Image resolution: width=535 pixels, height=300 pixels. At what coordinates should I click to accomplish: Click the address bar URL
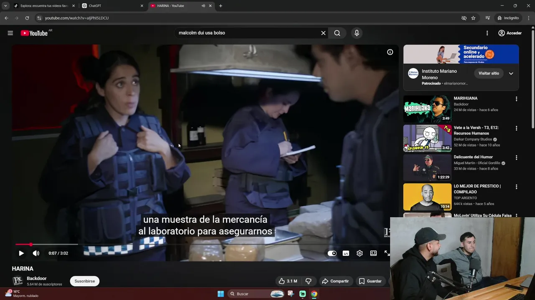[77, 18]
